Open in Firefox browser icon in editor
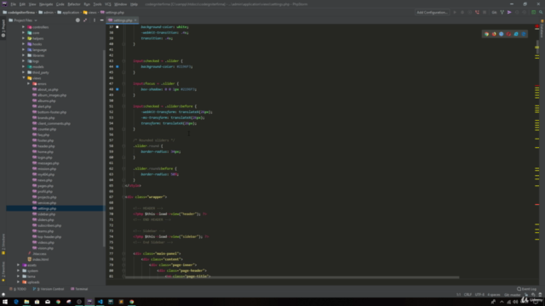 tap(494, 34)
